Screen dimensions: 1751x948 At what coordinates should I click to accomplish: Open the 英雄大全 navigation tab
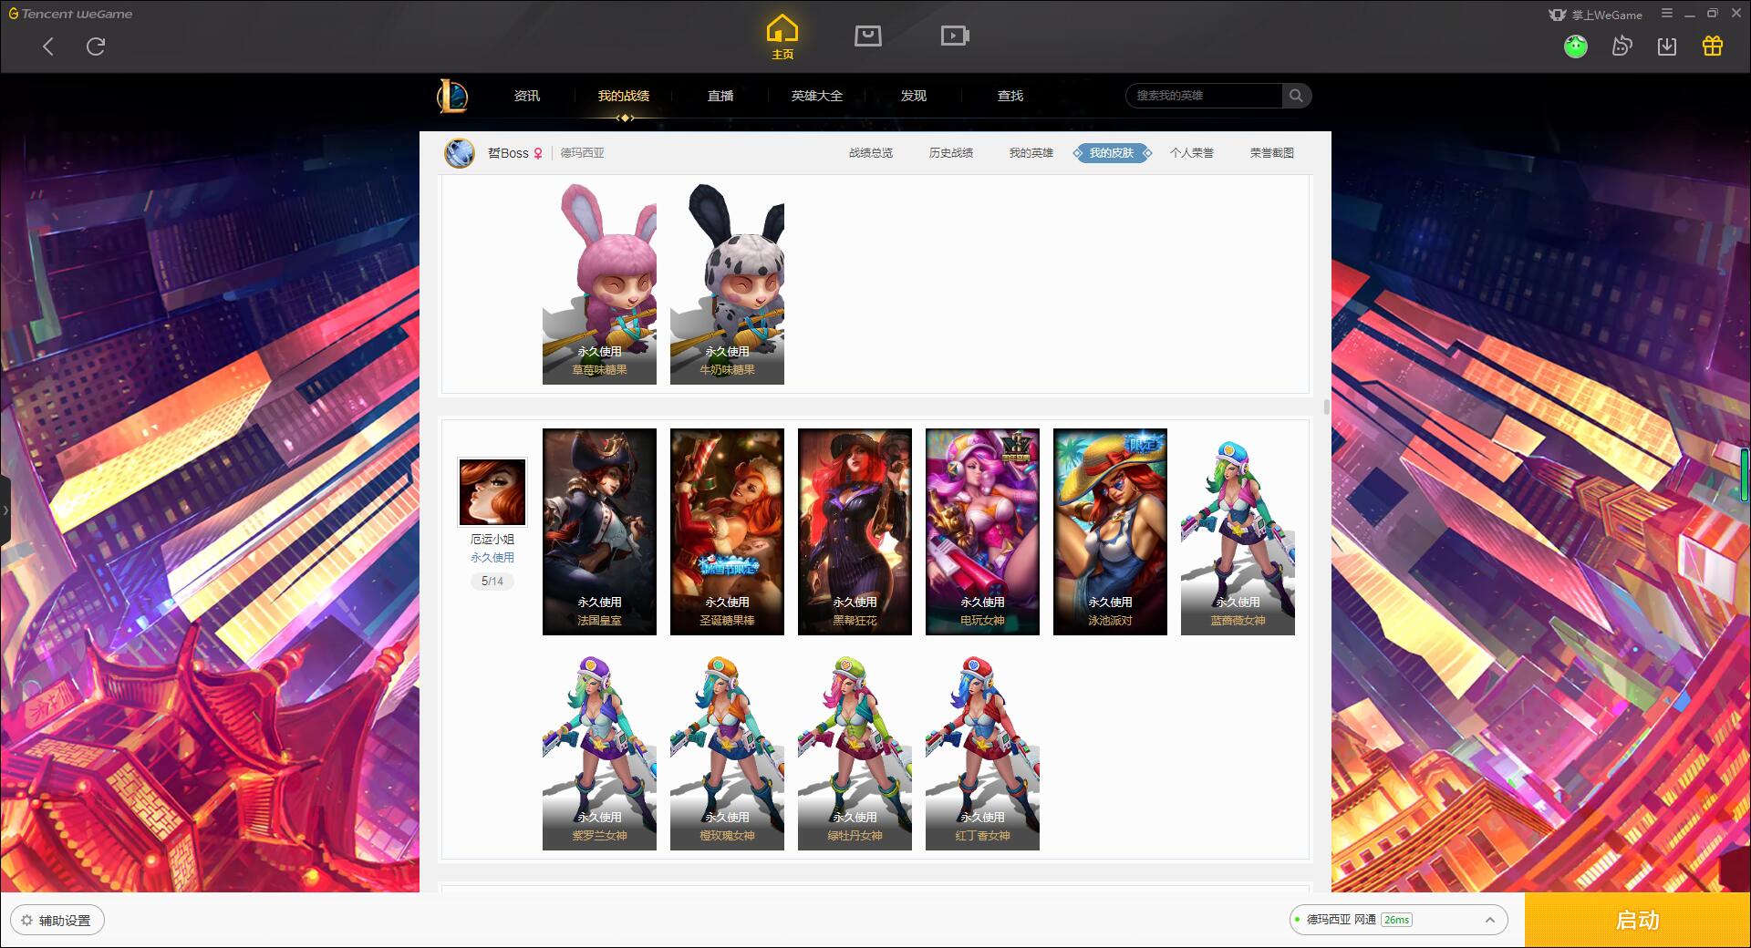pyautogui.click(x=817, y=96)
